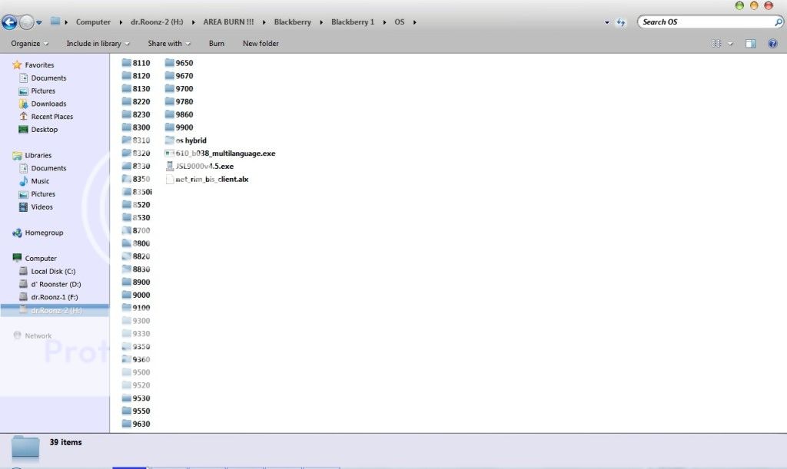Image resolution: width=787 pixels, height=469 pixels.
Task: Navigate to AREA BURN !!! breadcrumb
Action: point(228,22)
